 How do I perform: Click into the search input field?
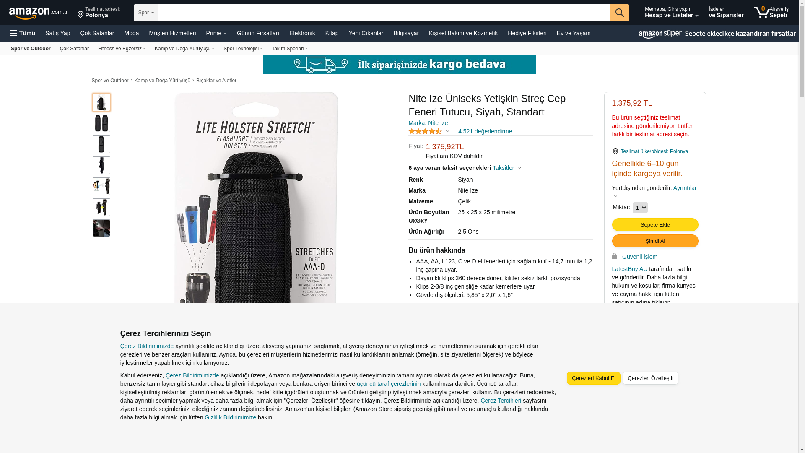pyautogui.click(x=384, y=13)
